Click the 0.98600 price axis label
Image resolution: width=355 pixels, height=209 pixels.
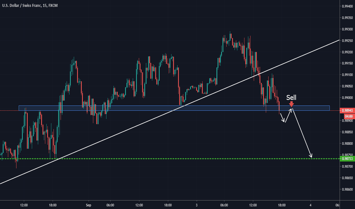coord(347,189)
